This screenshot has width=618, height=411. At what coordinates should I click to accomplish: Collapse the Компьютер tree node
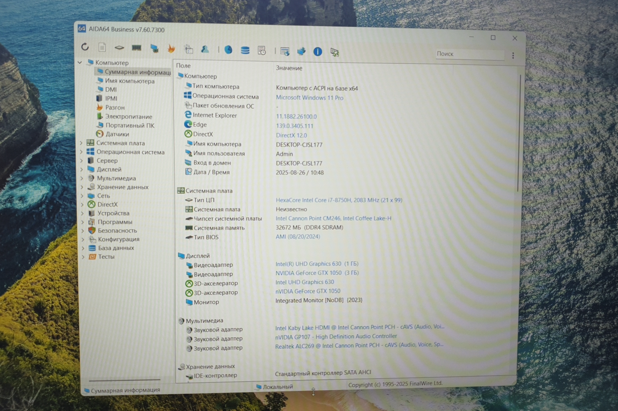point(80,62)
